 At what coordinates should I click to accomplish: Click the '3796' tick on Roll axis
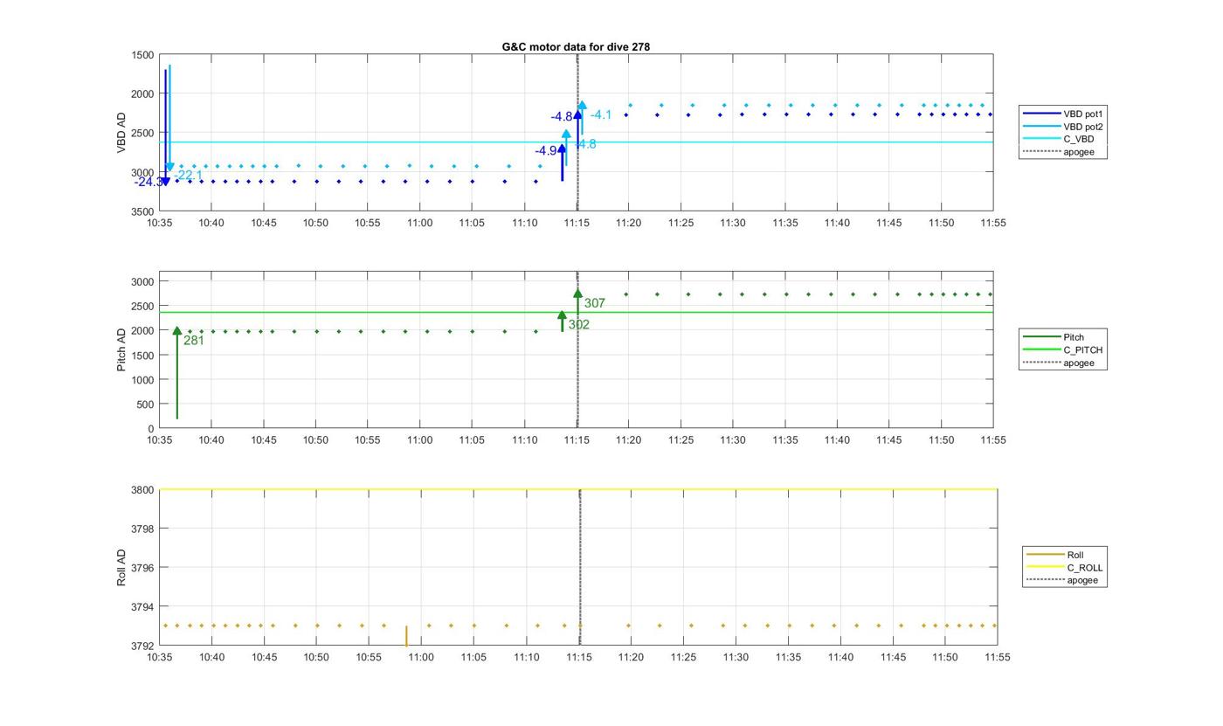point(142,568)
